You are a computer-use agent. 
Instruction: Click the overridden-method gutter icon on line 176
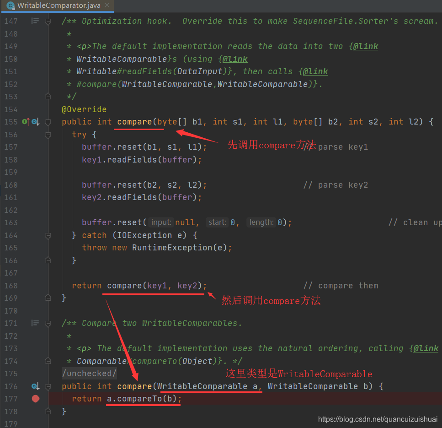(x=35, y=386)
